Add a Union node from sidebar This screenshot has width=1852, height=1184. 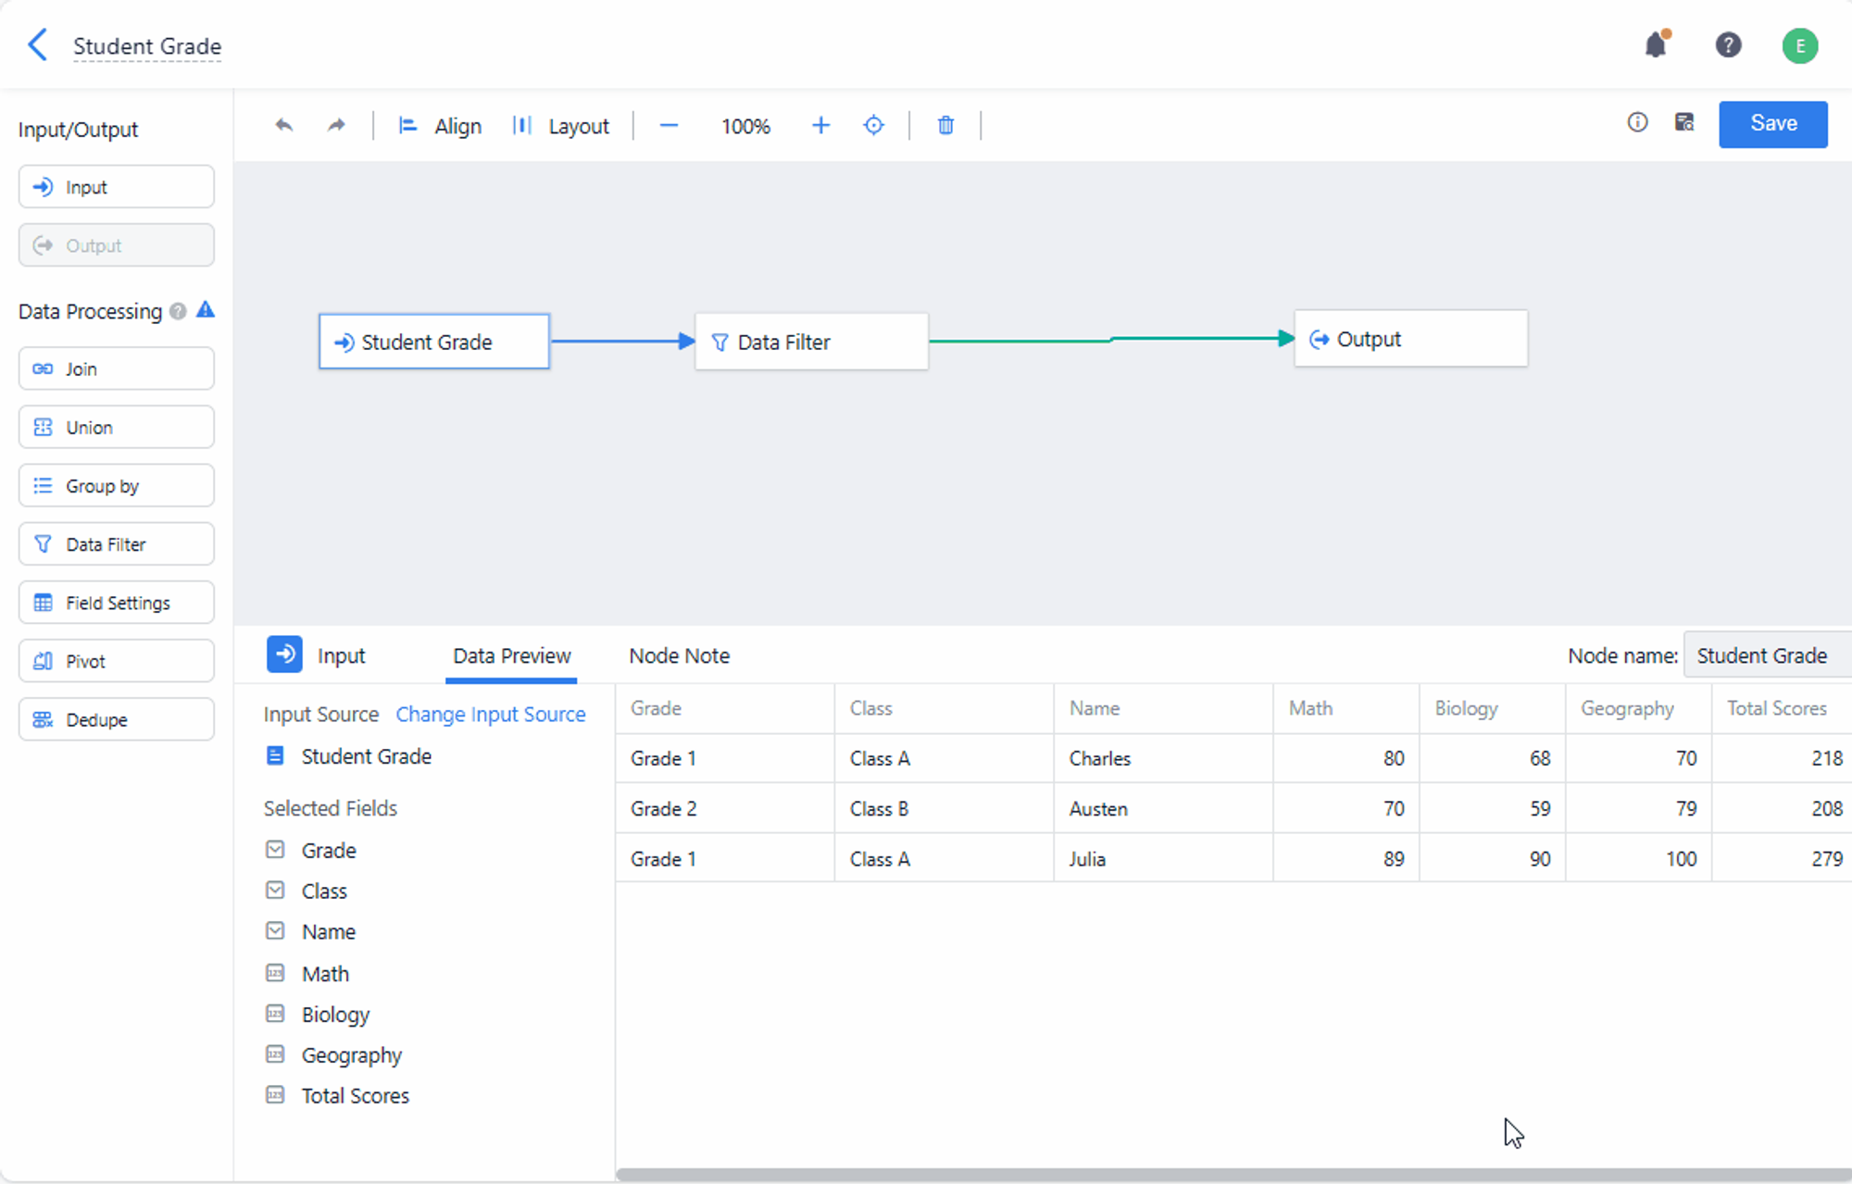pos(117,427)
